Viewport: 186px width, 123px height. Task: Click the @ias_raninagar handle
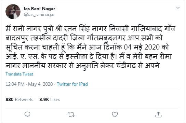coord(39,15)
